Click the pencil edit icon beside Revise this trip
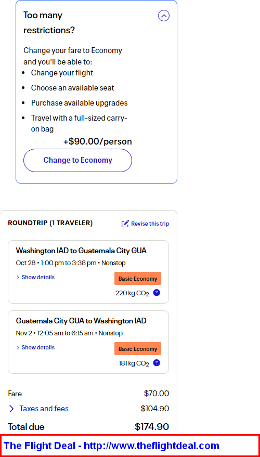This screenshot has width=260, height=457. [x=125, y=224]
